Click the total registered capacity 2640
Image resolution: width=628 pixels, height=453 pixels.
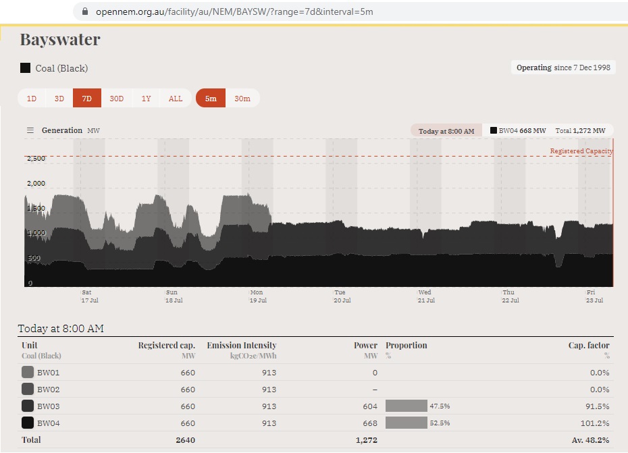click(x=186, y=439)
